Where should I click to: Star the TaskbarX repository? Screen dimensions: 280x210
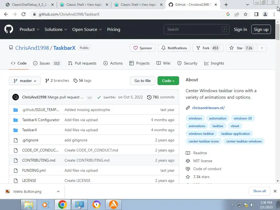click(242, 48)
